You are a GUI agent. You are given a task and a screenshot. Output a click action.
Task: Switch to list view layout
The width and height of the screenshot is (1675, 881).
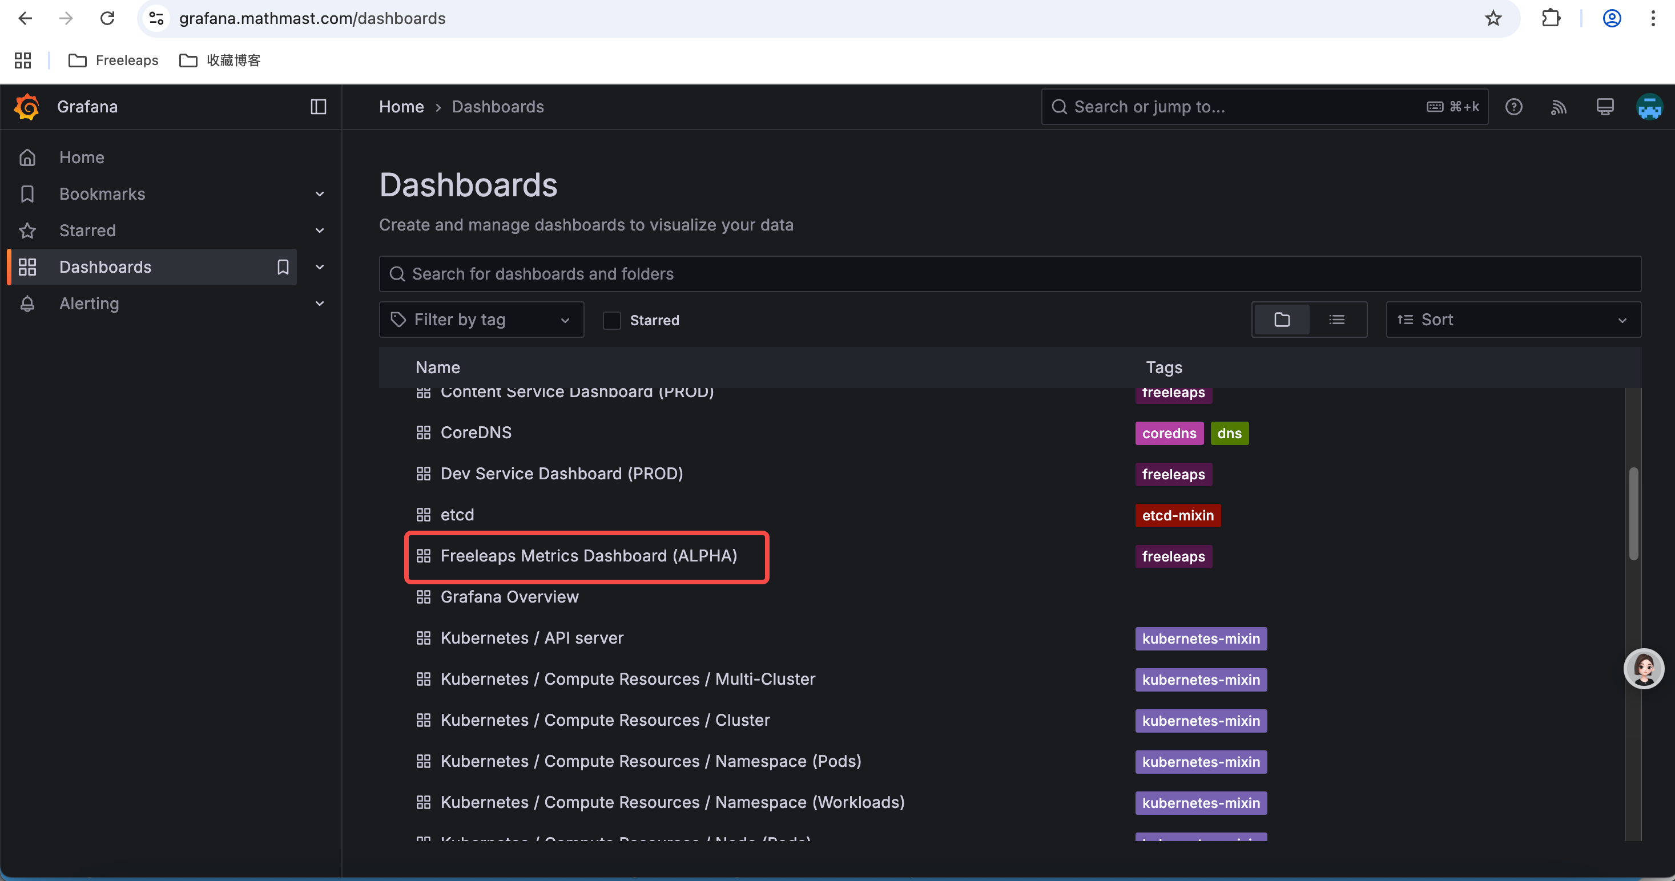1337,320
